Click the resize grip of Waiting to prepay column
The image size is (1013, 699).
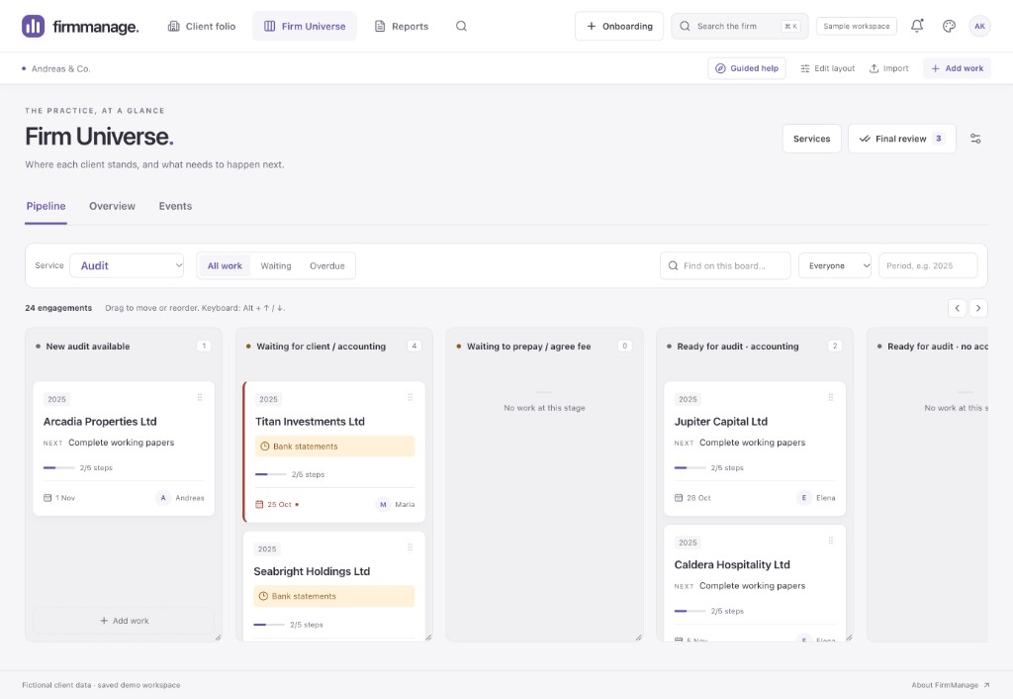tap(638, 638)
